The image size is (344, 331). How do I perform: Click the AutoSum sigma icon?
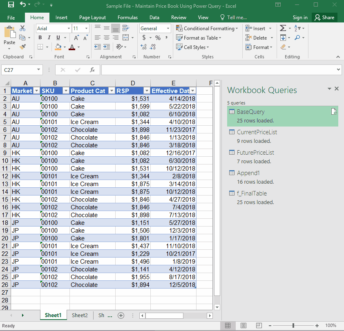click(x=283, y=28)
